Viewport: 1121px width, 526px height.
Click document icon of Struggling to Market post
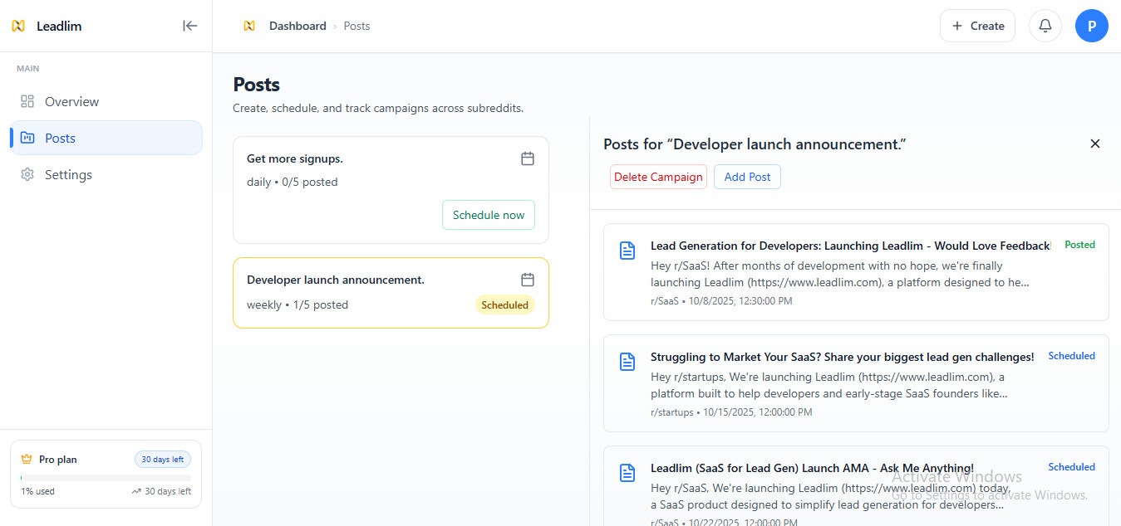(x=628, y=362)
